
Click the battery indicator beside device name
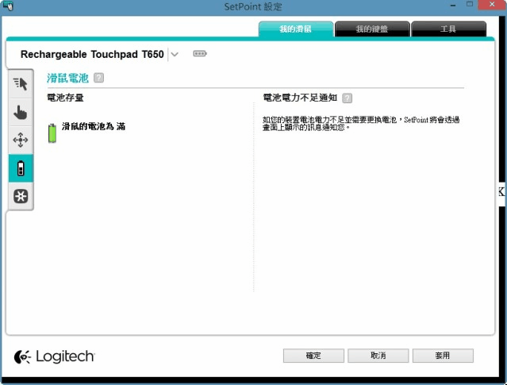[x=200, y=54]
